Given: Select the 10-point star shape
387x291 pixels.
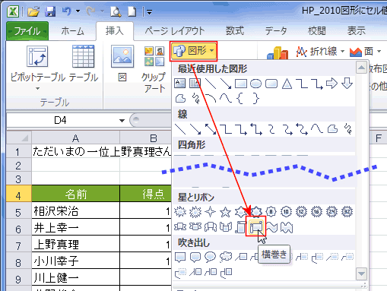Looking at the screenshot, I should pyautogui.click(x=286, y=212).
